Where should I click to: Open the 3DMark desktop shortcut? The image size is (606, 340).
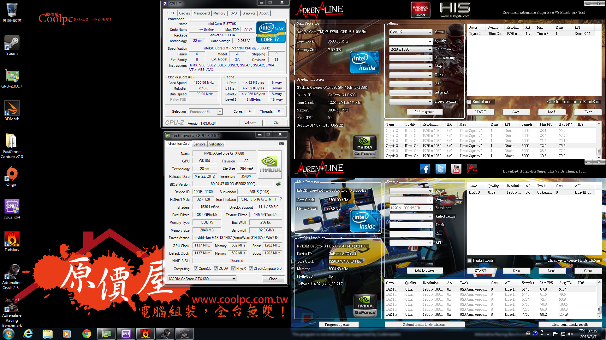(12, 110)
